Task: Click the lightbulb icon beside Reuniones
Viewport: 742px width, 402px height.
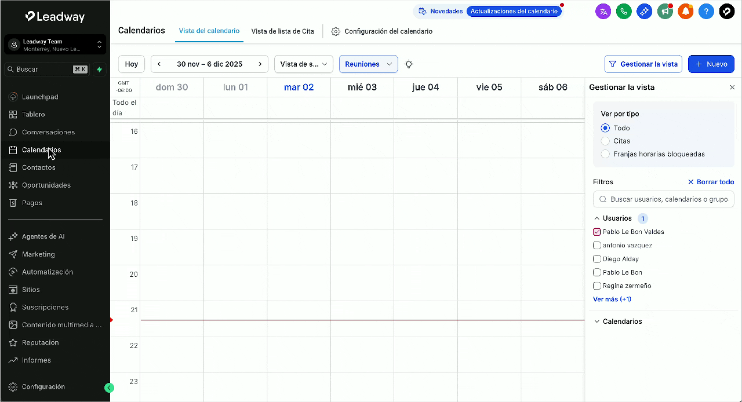Action: coord(409,64)
